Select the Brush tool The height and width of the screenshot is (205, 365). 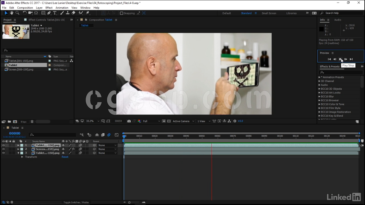62,13
